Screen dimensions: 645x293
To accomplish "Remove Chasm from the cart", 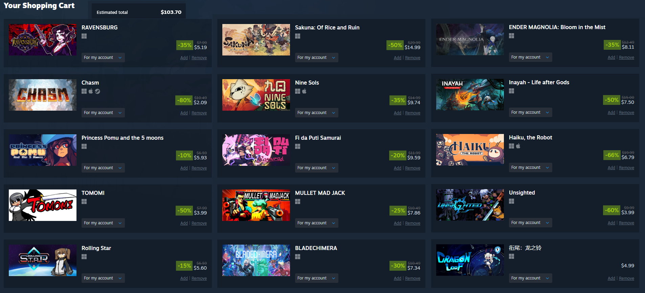I will (199, 113).
